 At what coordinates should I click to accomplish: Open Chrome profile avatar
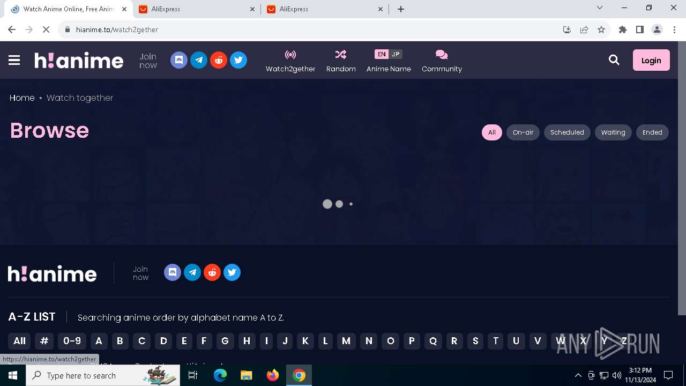[x=657, y=29]
